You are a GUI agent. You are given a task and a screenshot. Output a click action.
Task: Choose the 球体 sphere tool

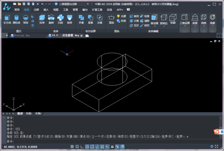(26, 19)
